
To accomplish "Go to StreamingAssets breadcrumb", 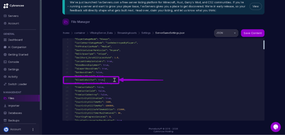I will [x=127, y=33].
